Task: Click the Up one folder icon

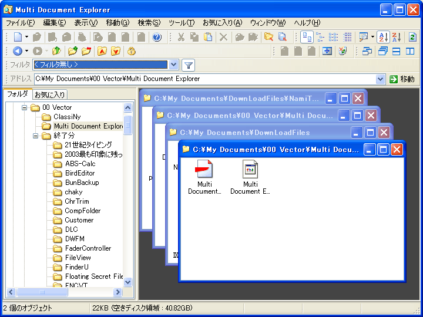Action: tap(56, 51)
